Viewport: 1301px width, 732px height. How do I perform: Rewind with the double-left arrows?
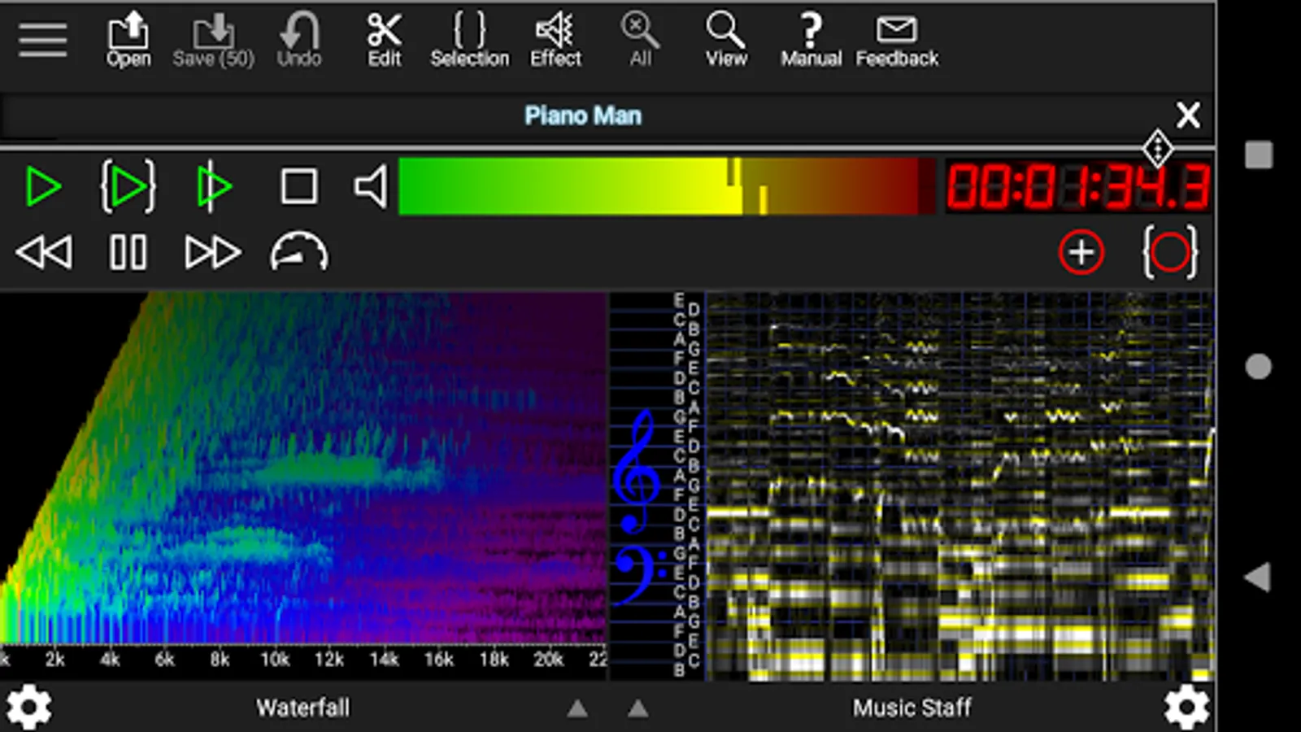pos(44,252)
